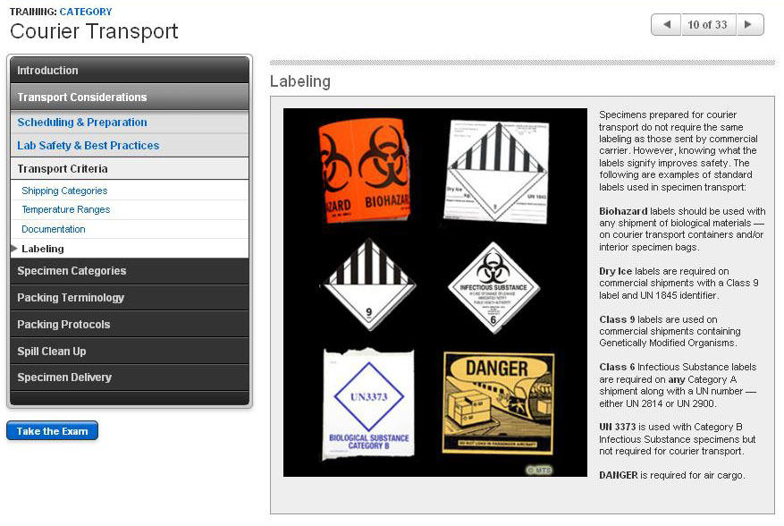This screenshot has height=526, width=784.
Task: Click the 10 of 33 page indicator
Action: point(707,25)
